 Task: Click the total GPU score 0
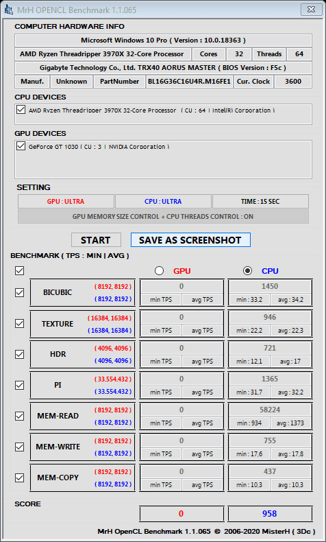click(x=181, y=514)
